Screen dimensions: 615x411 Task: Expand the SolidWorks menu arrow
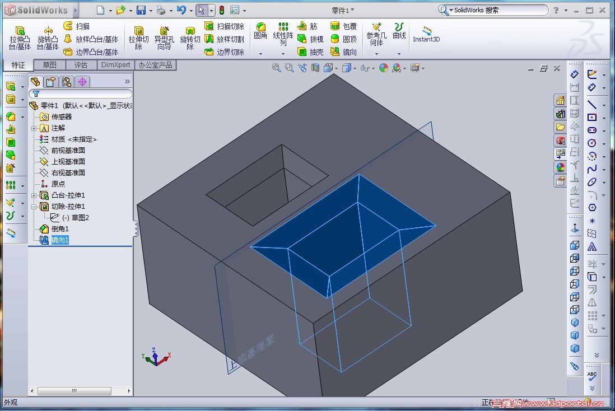[x=76, y=10]
